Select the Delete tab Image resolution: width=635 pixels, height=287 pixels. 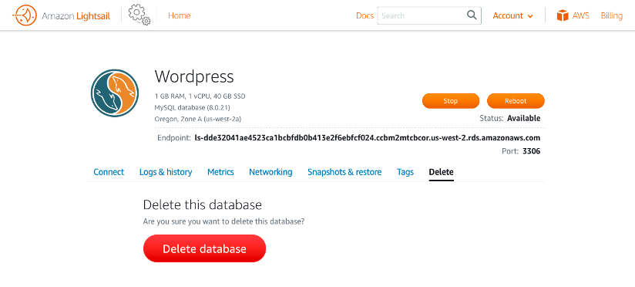[x=441, y=172]
